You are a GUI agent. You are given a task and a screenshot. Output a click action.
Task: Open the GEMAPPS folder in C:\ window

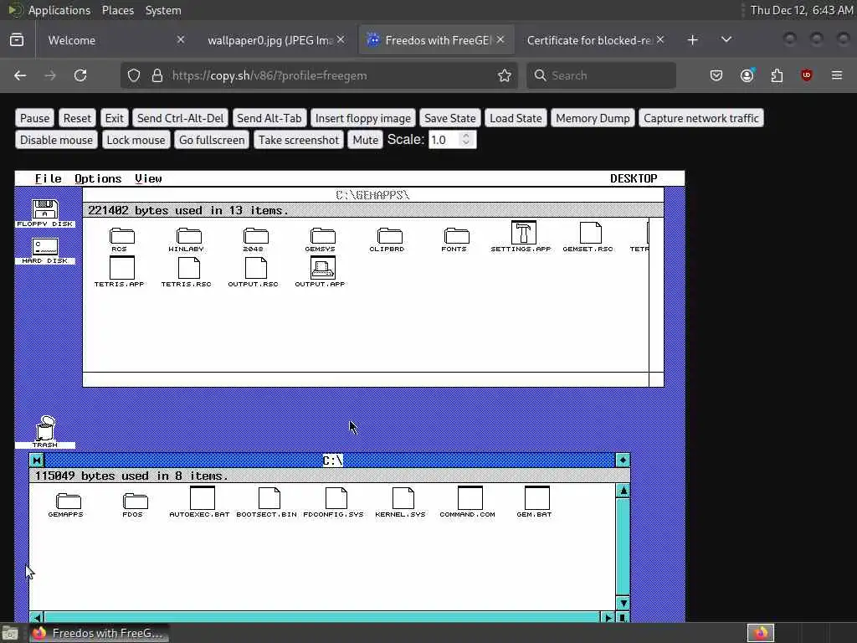coord(68,502)
